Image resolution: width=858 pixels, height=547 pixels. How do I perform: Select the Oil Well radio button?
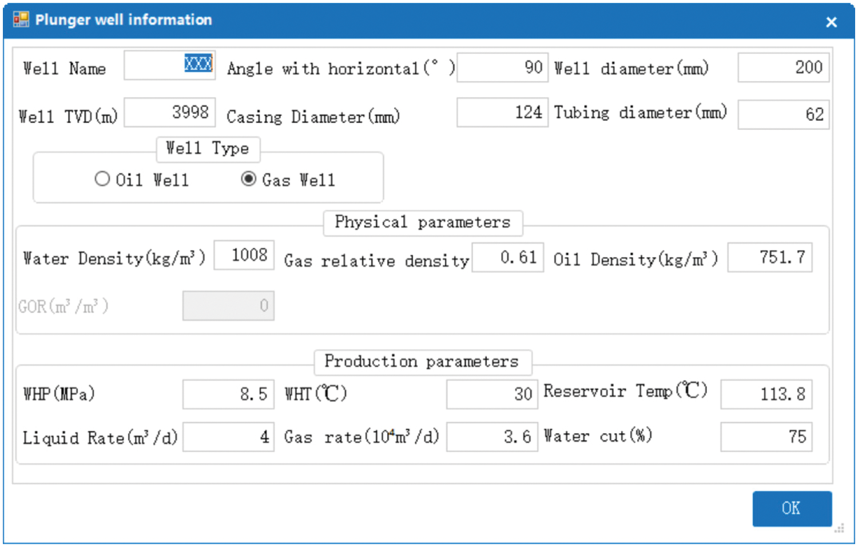coord(102,179)
